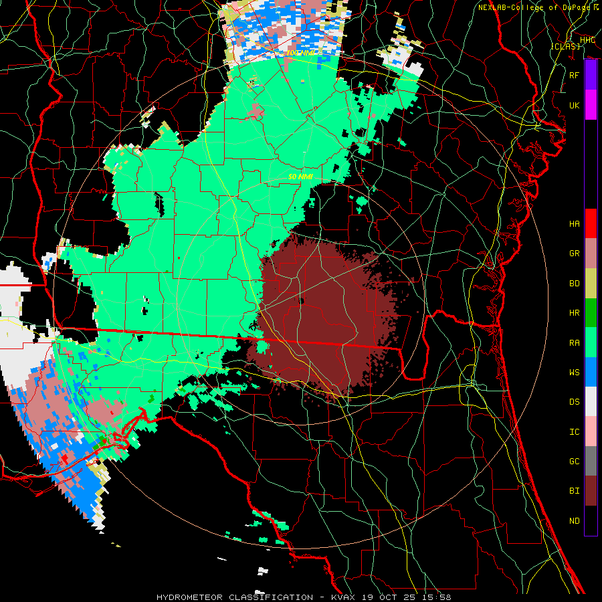The image size is (602, 602).
Task: Click the GC gray legend swatch
Action: pyautogui.click(x=591, y=461)
